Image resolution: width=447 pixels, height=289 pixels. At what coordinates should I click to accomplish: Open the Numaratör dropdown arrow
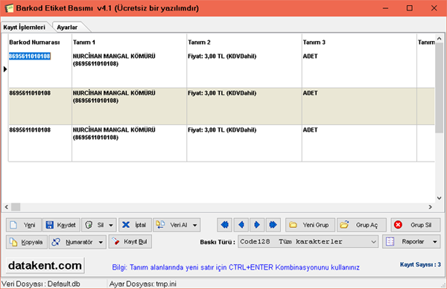(x=101, y=242)
